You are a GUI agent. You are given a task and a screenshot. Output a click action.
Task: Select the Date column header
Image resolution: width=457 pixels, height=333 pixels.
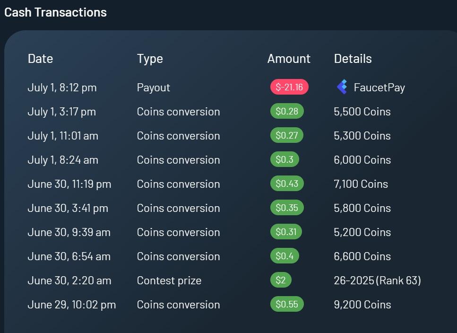point(41,59)
